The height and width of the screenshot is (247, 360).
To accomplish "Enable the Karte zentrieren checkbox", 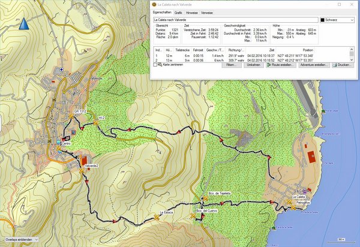I will (156, 65).
